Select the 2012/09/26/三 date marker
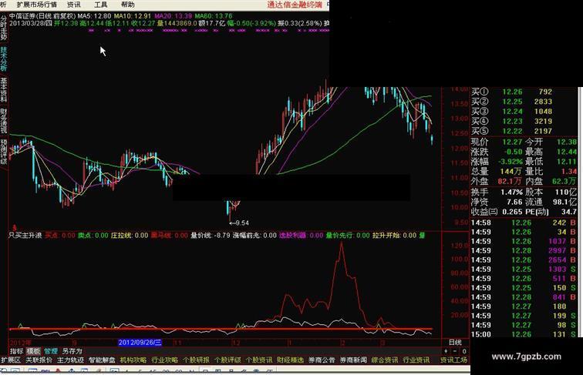583x375 pixels. [140, 343]
